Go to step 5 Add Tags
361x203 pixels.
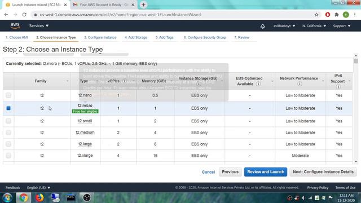pyautogui.click(x=164, y=38)
